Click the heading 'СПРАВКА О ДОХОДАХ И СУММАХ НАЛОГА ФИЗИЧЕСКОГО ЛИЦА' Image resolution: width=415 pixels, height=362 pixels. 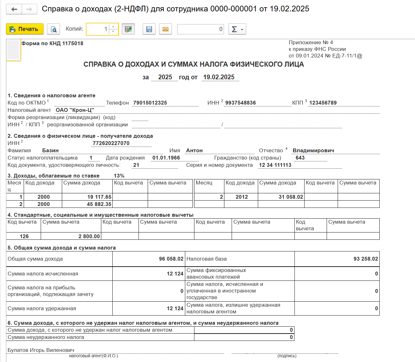click(194, 64)
